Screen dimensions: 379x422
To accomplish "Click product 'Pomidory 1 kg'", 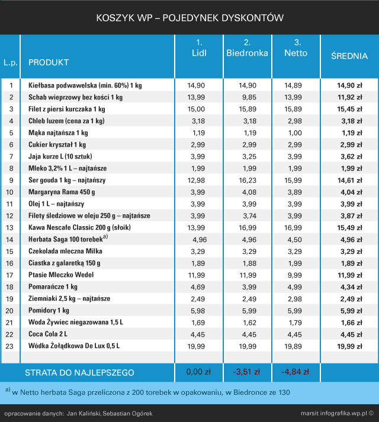I will 49,310.
